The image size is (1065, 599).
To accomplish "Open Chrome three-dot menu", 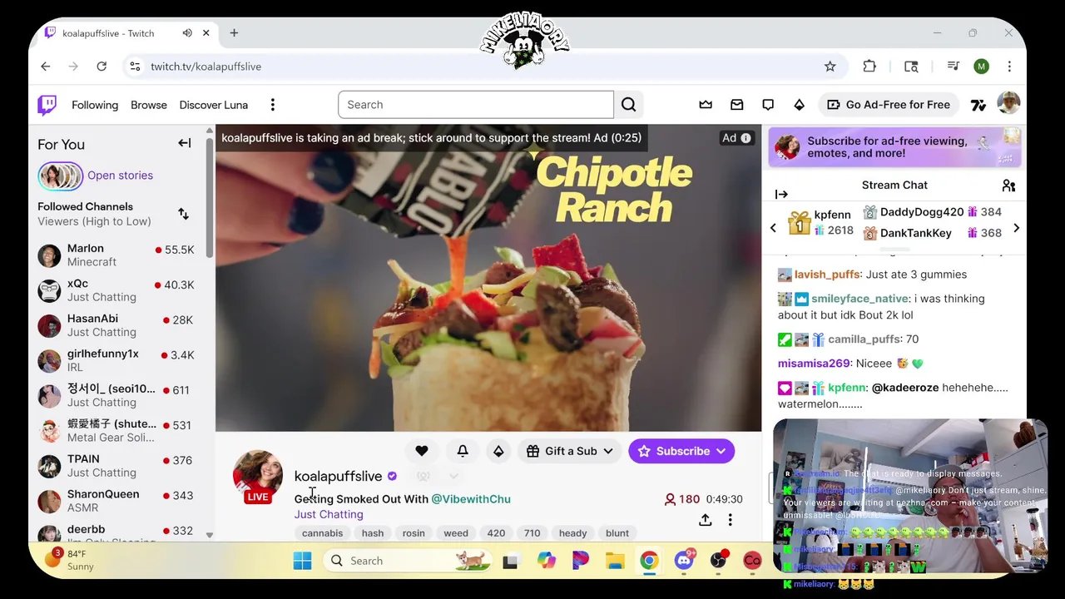I will click(1009, 67).
